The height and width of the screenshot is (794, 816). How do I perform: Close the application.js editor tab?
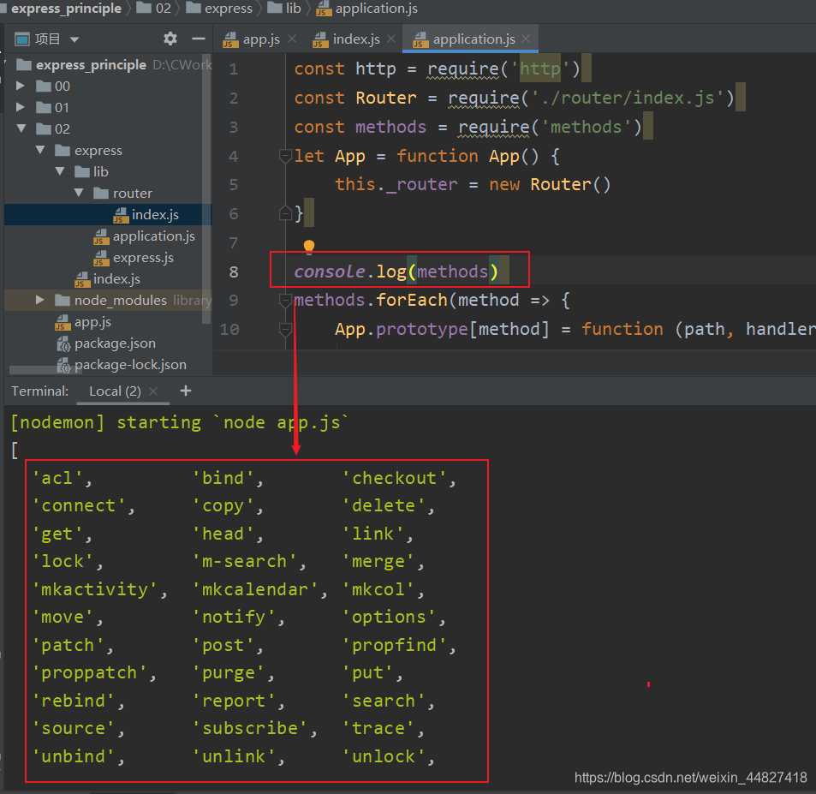[x=526, y=39]
